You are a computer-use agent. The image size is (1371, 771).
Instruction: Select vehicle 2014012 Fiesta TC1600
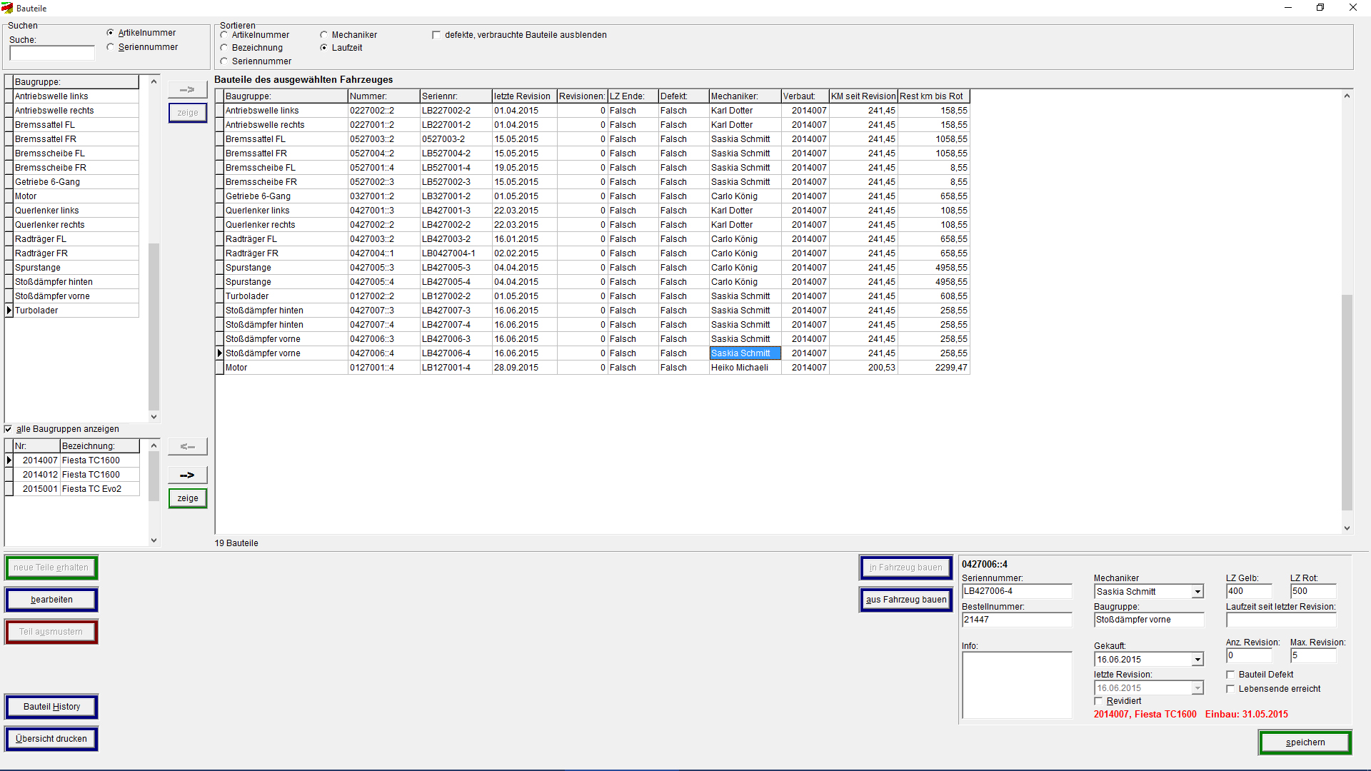tap(76, 475)
